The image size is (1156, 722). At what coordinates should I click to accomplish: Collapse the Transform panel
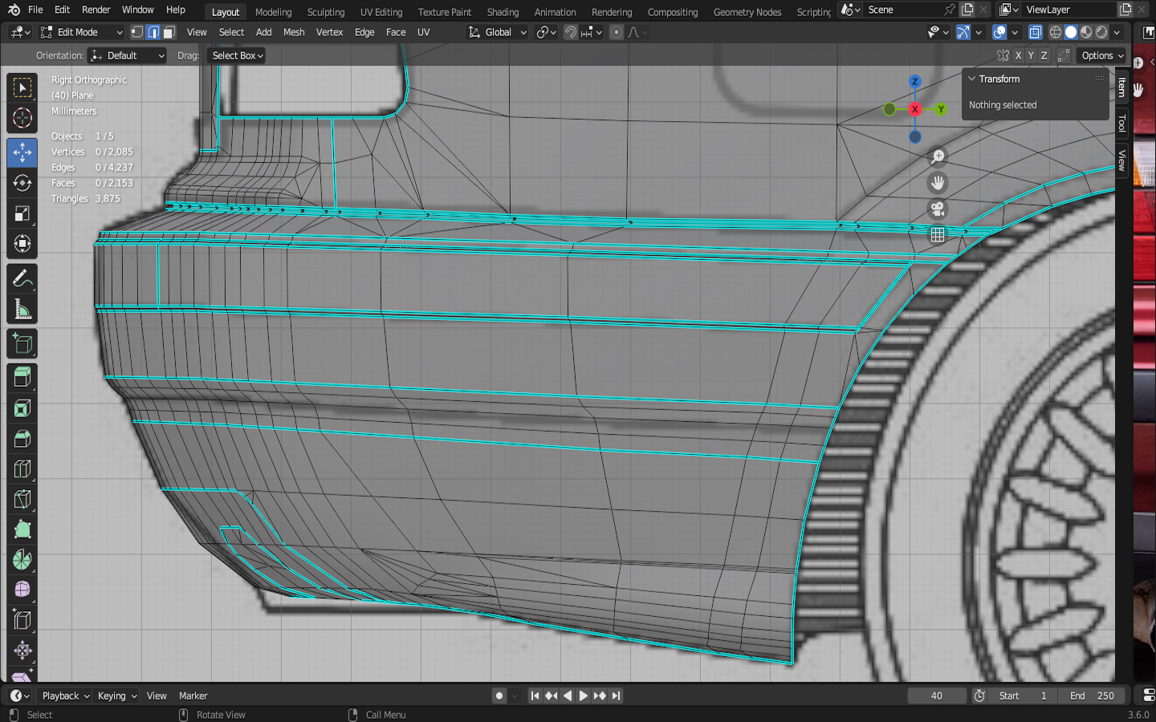[972, 79]
